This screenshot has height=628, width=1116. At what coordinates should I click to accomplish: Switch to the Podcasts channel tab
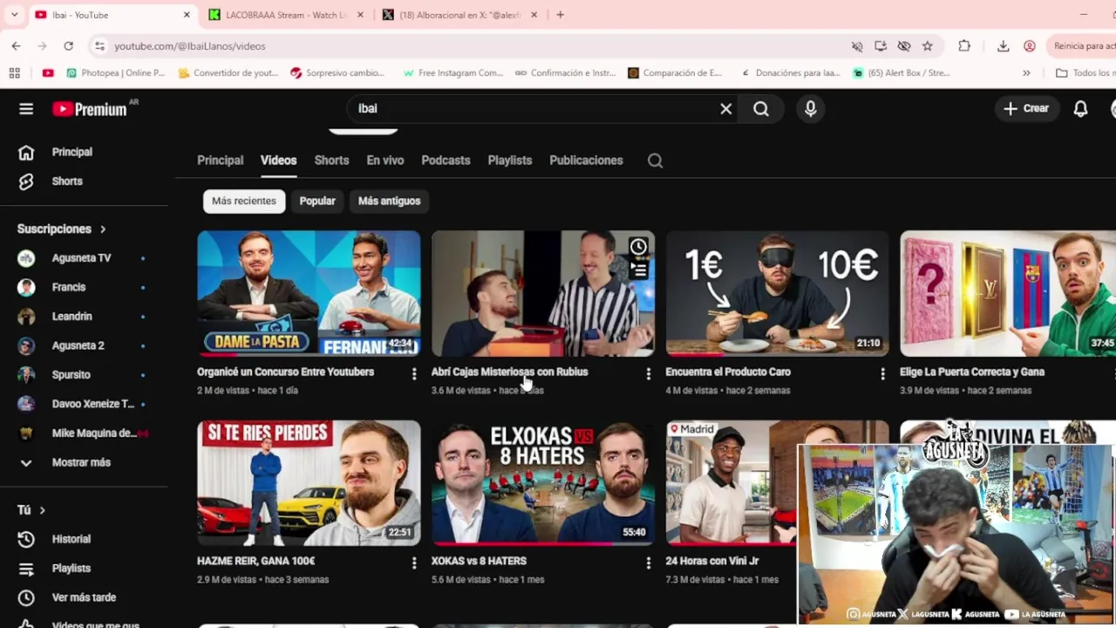point(446,160)
